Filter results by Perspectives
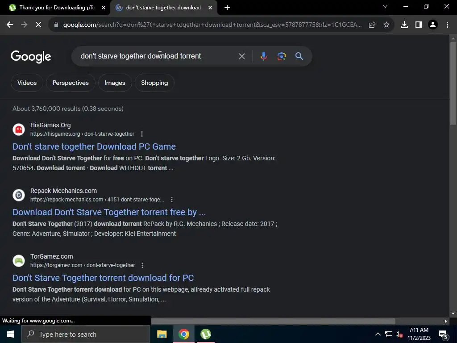This screenshot has width=457, height=343. 71,83
